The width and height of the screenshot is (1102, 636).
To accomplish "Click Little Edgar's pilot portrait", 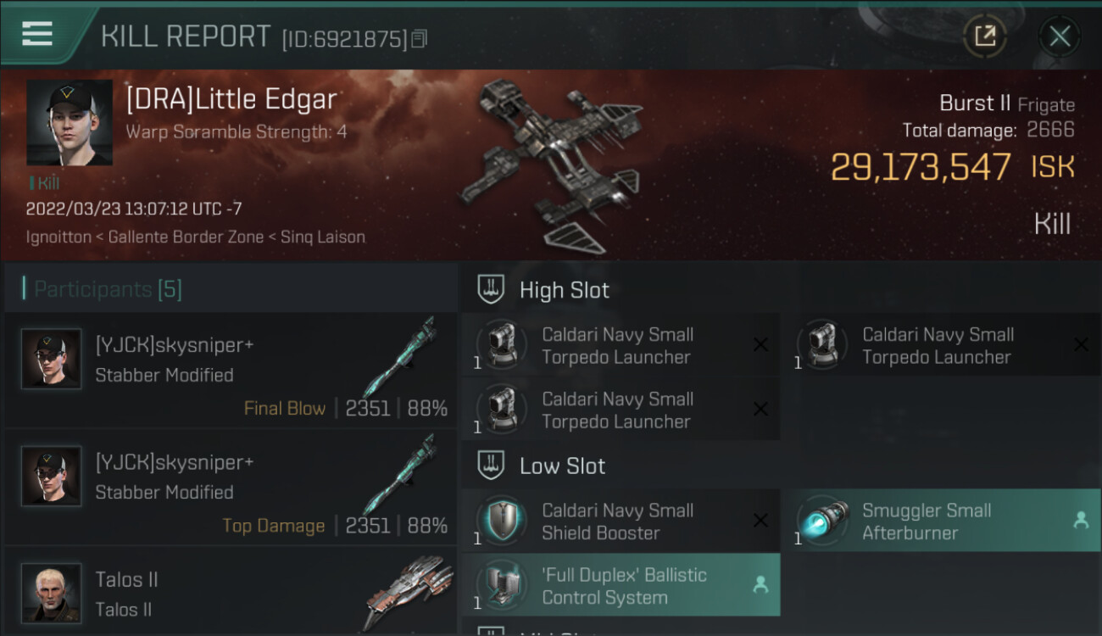I will point(70,123).
